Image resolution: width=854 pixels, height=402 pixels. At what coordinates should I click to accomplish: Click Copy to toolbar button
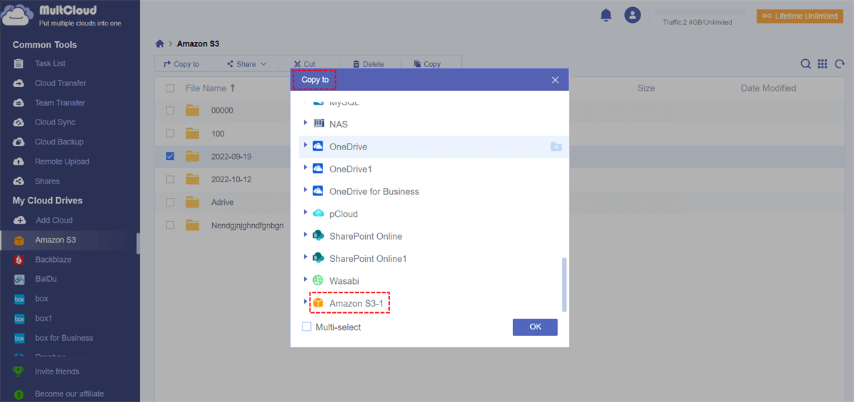[181, 64]
